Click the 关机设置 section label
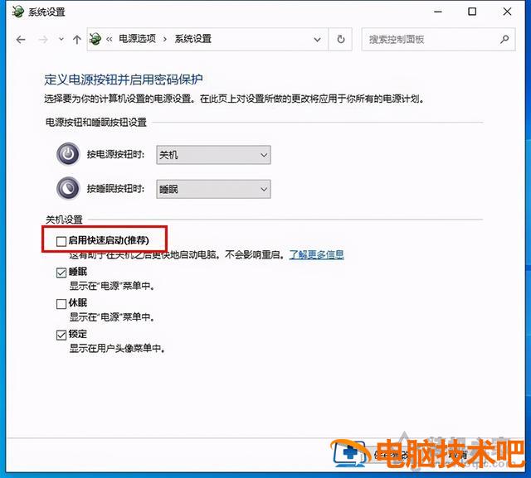Screen dimensions: 531x478 tap(65, 220)
